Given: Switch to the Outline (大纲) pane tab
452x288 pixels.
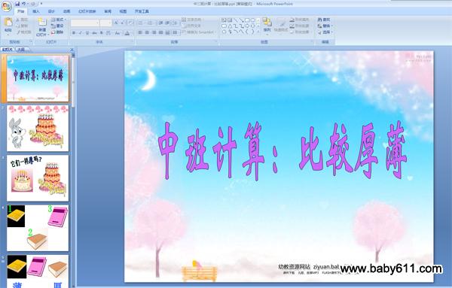Looking at the screenshot, I should pyautogui.click(x=21, y=50).
